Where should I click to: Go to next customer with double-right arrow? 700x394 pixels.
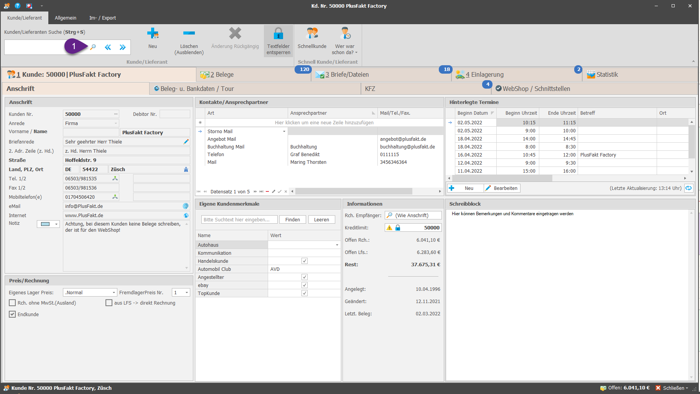click(122, 47)
